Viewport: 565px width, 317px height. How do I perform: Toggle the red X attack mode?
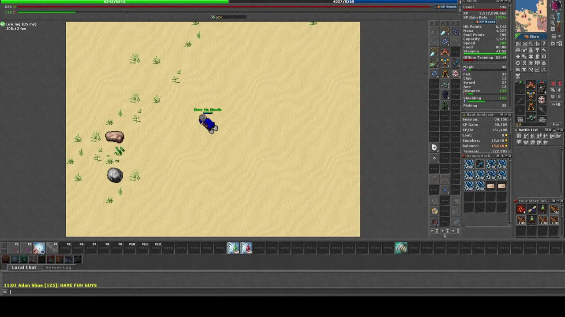point(553,84)
